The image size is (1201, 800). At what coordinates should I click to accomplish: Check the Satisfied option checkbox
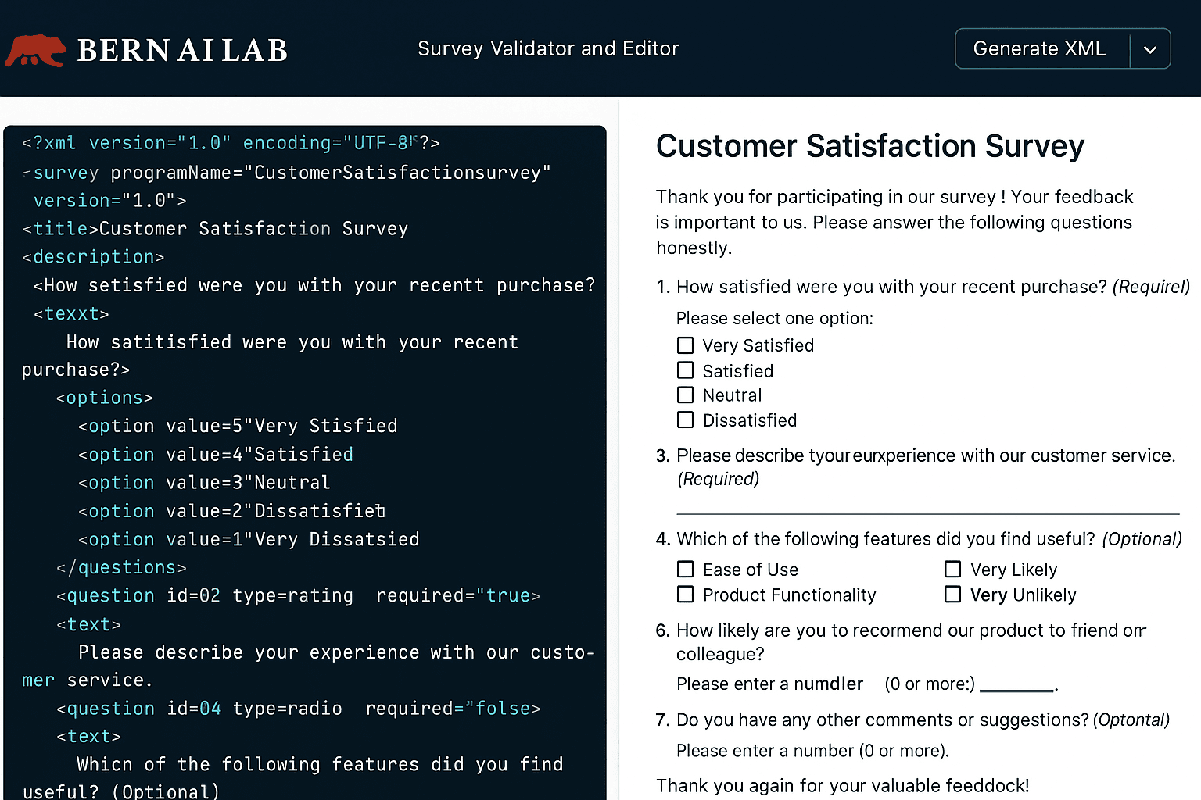click(686, 370)
